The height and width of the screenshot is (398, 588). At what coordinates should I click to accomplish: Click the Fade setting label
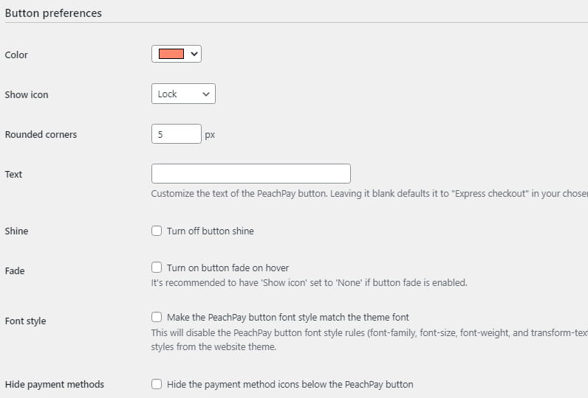15,270
